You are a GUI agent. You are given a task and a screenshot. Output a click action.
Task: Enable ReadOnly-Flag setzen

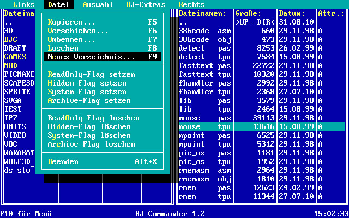click(x=92, y=74)
